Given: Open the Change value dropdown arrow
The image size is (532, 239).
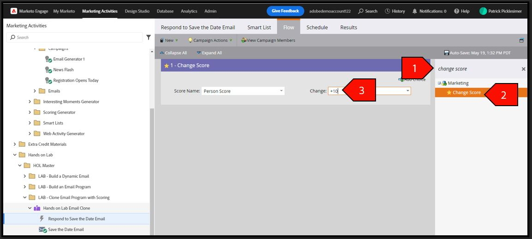Looking at the screenshot, I should pos(407,91).
